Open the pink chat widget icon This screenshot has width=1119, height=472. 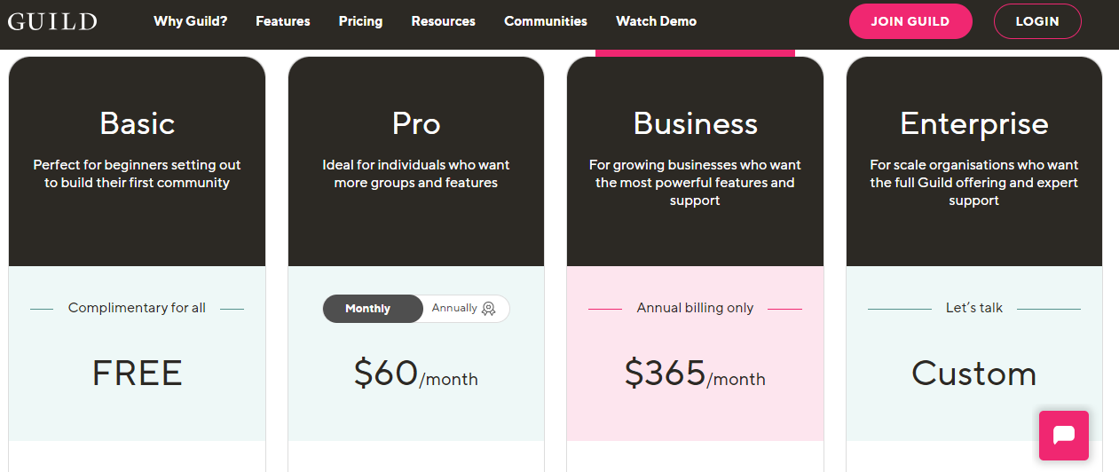click(1064, 435)
